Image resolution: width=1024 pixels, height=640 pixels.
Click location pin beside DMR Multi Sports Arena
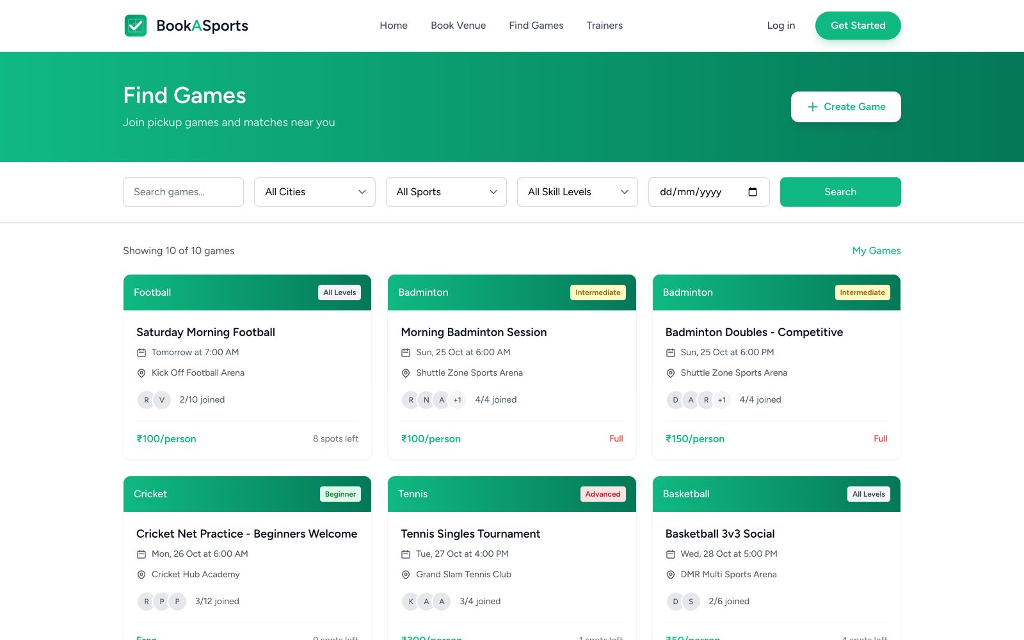[671, 575]
